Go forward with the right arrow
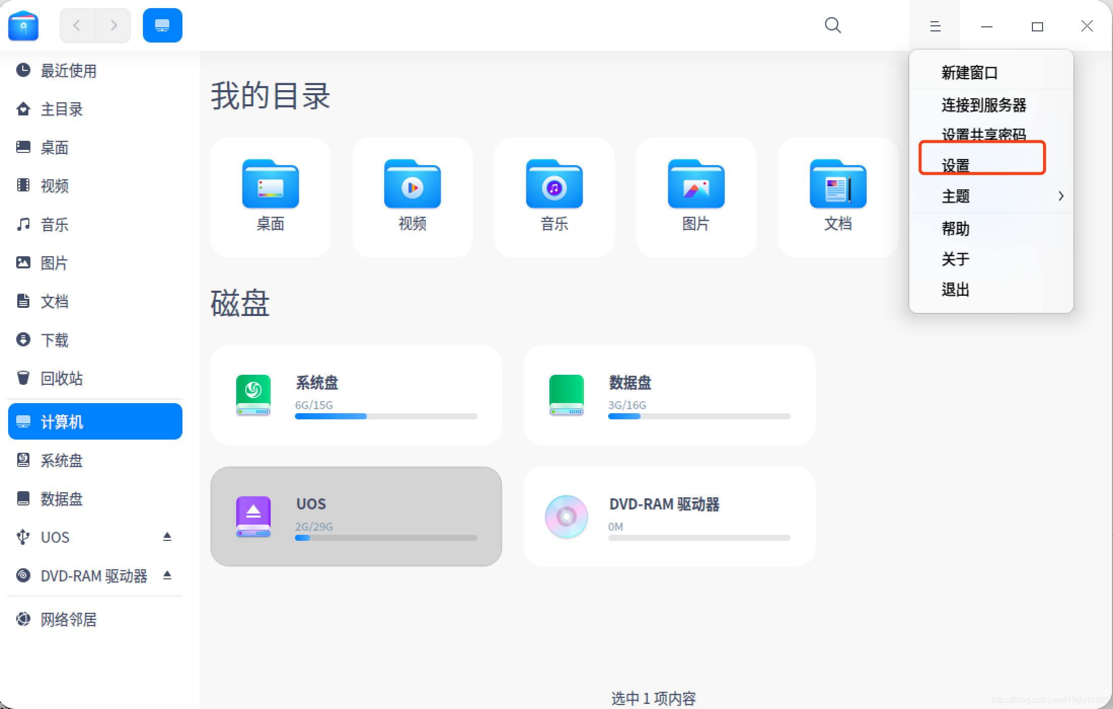Viewport: 1113px width, 709px height. 114,25
